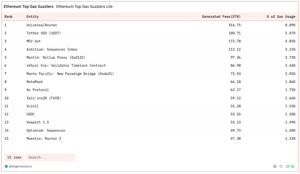Select the MetaMask entity cell
This screenshot has height=174, width=300.
pyautogui.click(x=35, y=82)
